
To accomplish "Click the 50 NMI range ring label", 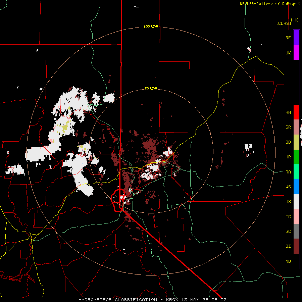I will click(x=151, y=89).
